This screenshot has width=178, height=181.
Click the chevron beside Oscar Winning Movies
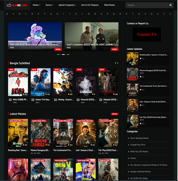[x=129, y=138]
